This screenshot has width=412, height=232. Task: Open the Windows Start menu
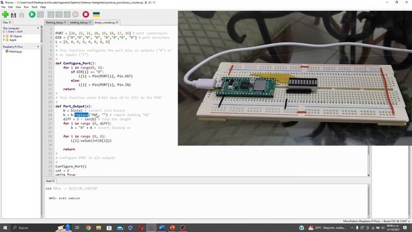pyautogui.click(x=5, y=227)
